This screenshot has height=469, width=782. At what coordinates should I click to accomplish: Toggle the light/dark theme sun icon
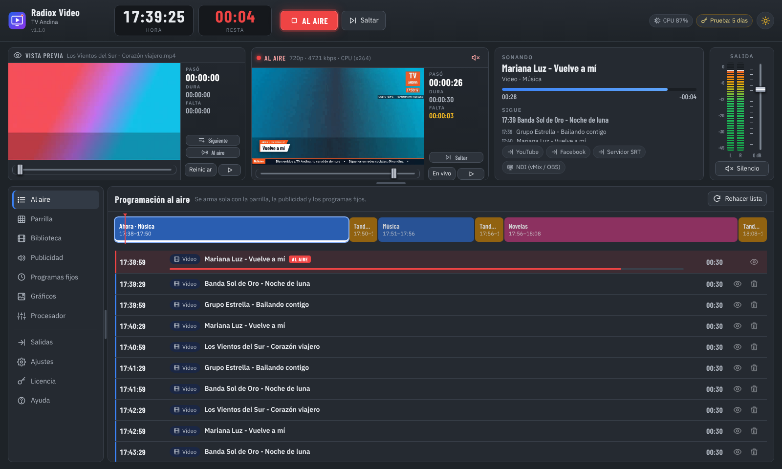point(765,21)
